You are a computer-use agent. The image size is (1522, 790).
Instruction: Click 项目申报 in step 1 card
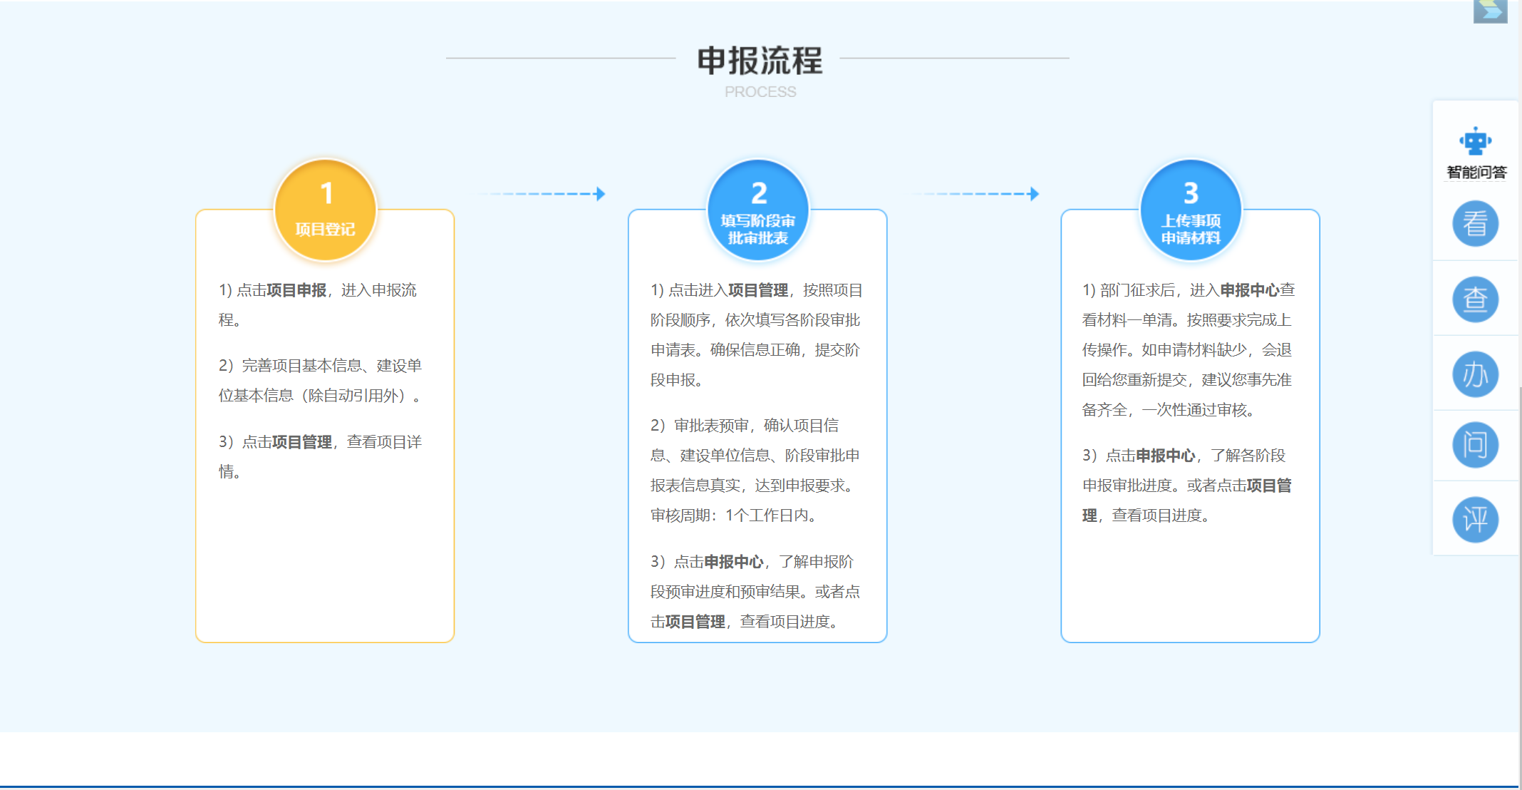click(296, 290)
